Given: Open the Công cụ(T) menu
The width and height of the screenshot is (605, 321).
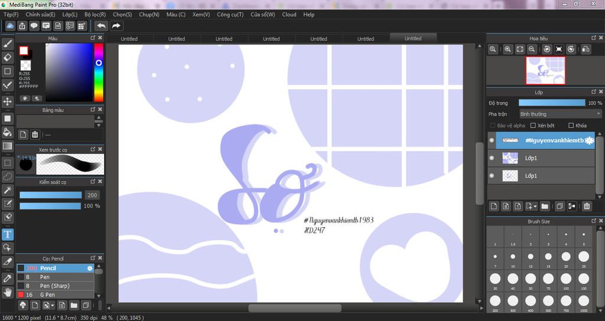Looking at the screenshot, I should click(230, 15).
